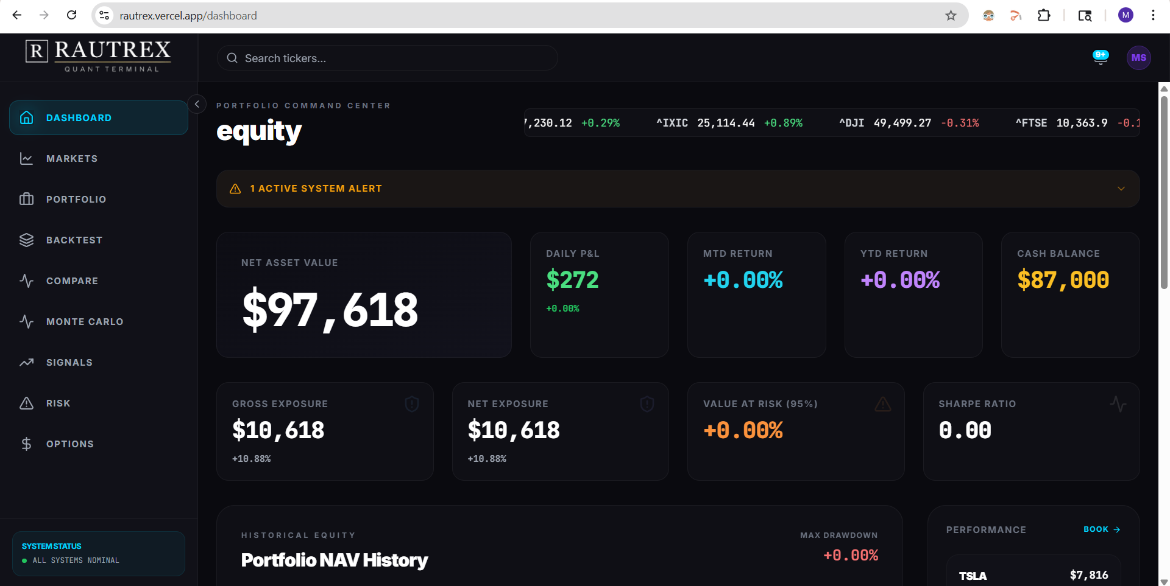Click the Risk warning triangle icon
The height and width of the screenshot is (586, 1170).
click(27, 403)
